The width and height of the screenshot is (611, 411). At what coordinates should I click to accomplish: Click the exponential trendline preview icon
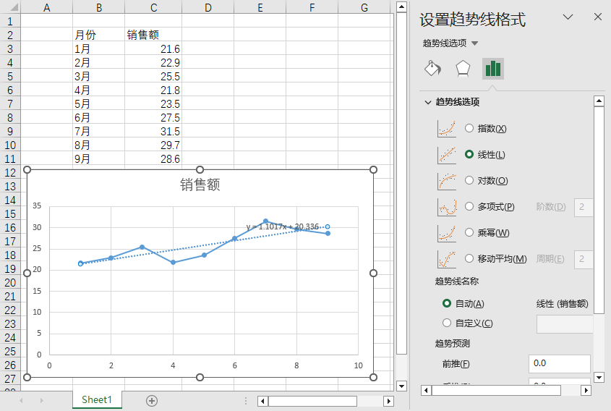click(x=447, y=129)
